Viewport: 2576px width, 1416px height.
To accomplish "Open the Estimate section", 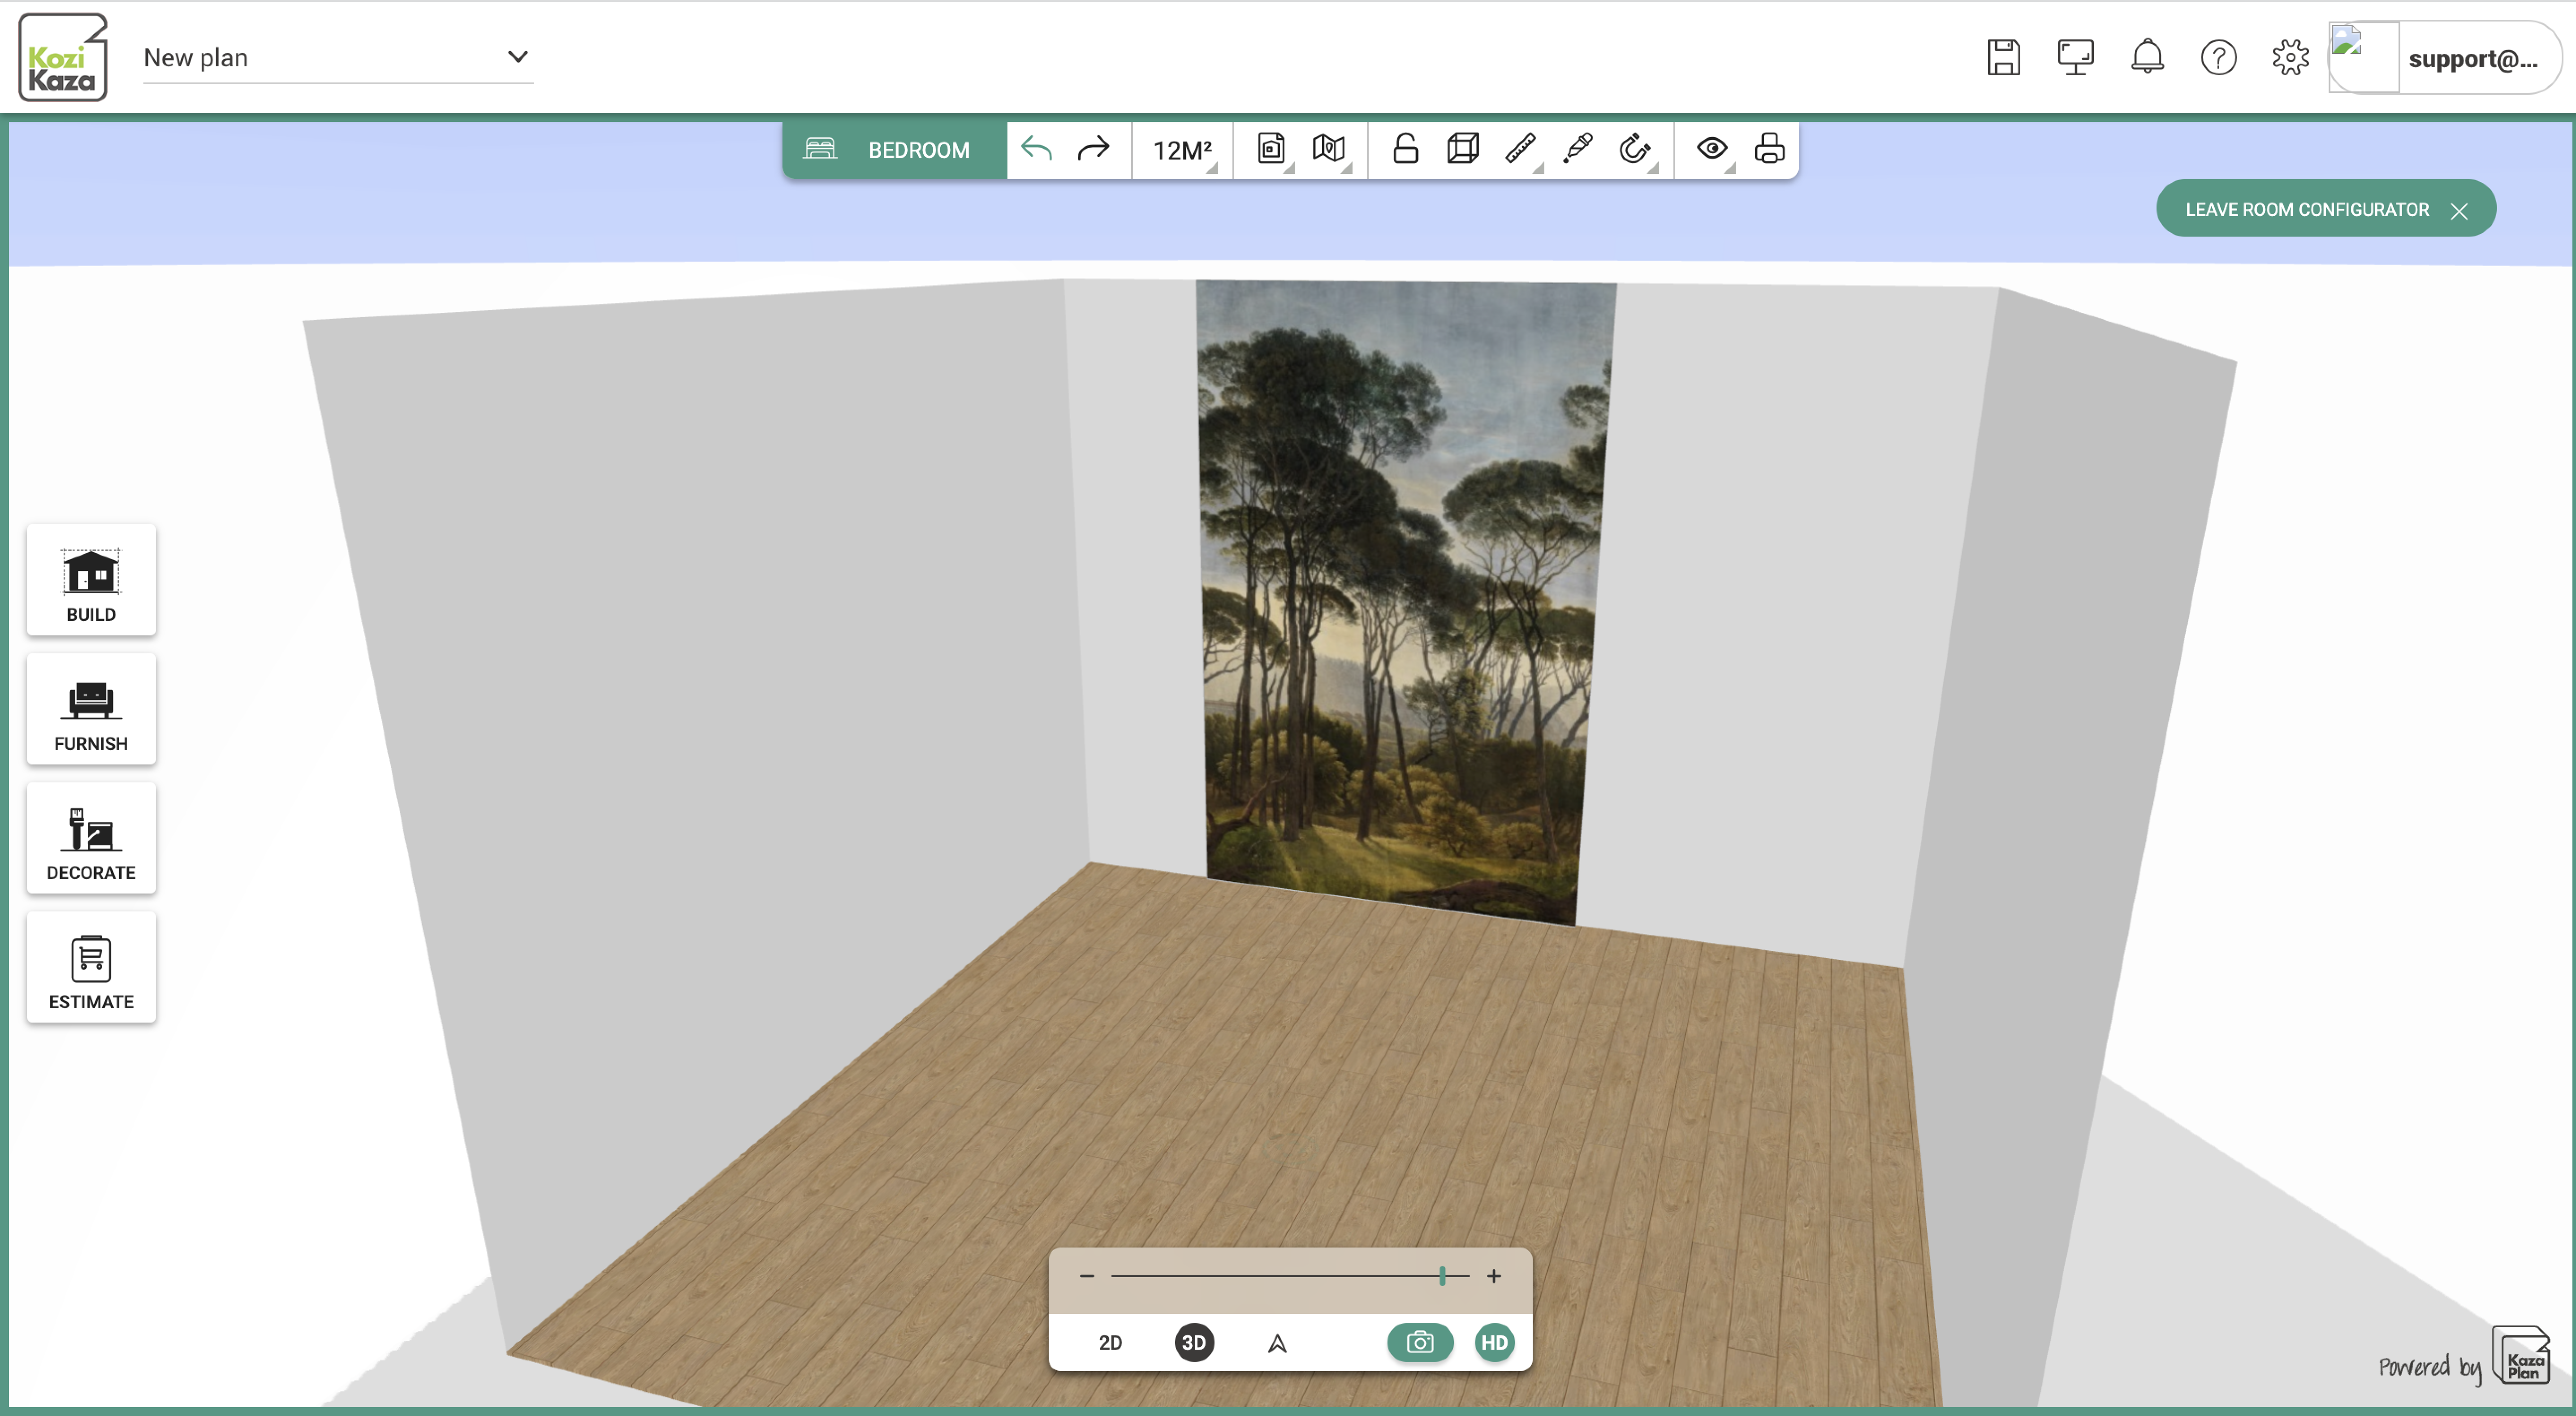I will click(x=91, y=968).
